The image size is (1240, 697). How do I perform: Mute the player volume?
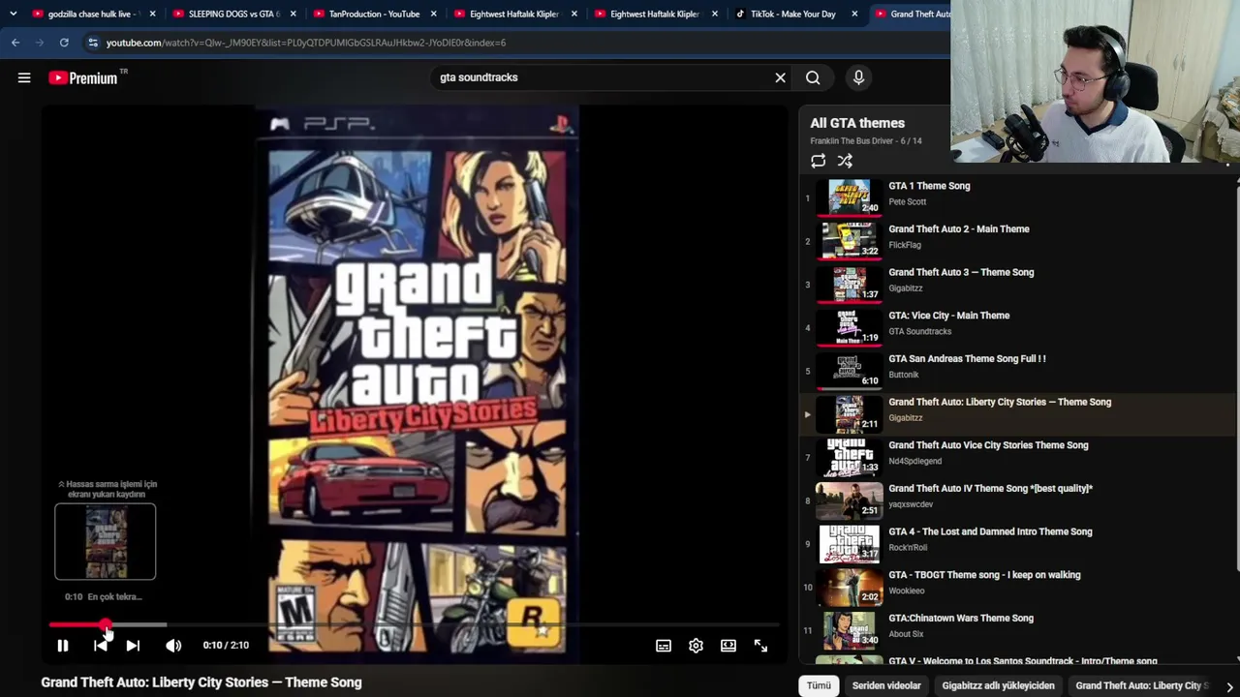click(x=173, y=646)
